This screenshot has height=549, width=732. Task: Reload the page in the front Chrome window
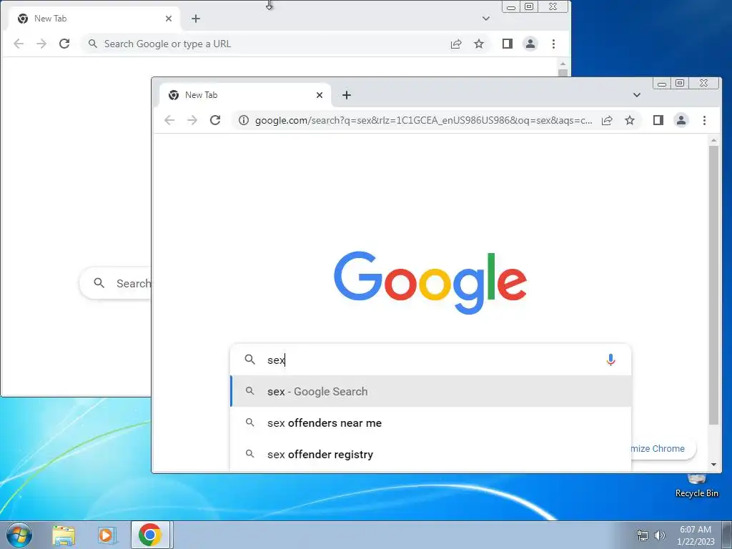pos(214,120)
